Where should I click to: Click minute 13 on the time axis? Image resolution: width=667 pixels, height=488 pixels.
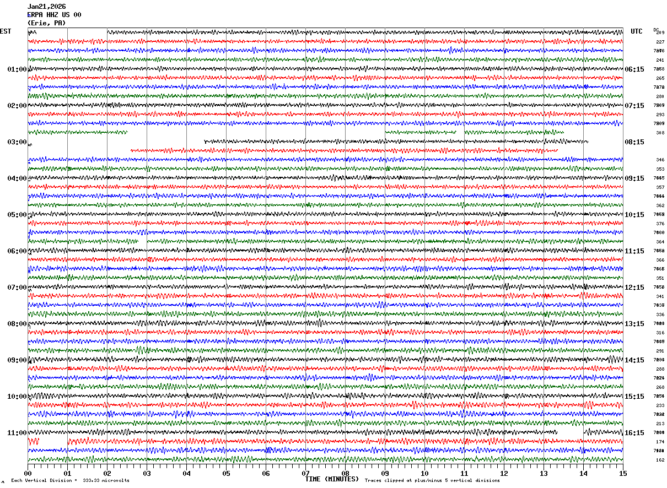pyautogui.click(x=544, y=474)
